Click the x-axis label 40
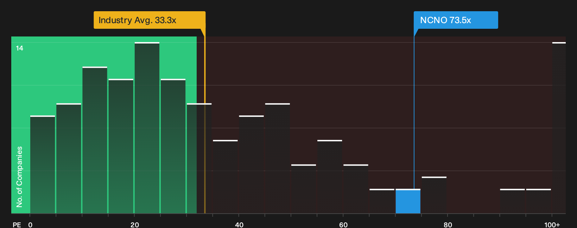The image size is (577, 228). 239,224
